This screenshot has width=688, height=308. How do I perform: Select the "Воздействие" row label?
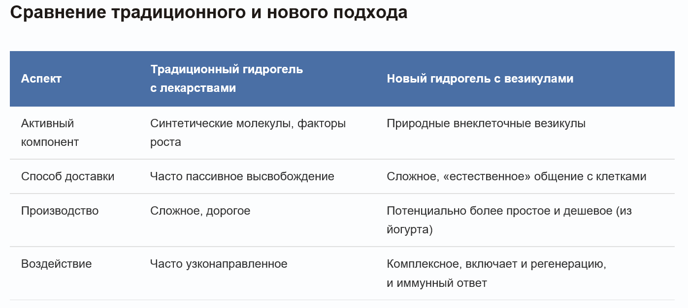(x=56, y=264)
